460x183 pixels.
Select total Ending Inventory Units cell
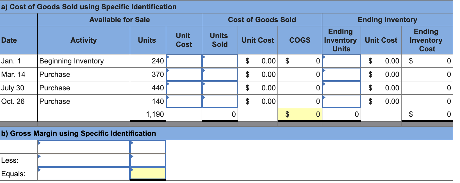[x=341, y=115]
